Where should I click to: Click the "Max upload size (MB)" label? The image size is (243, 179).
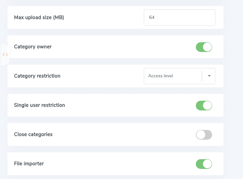[x=39, y=18]
